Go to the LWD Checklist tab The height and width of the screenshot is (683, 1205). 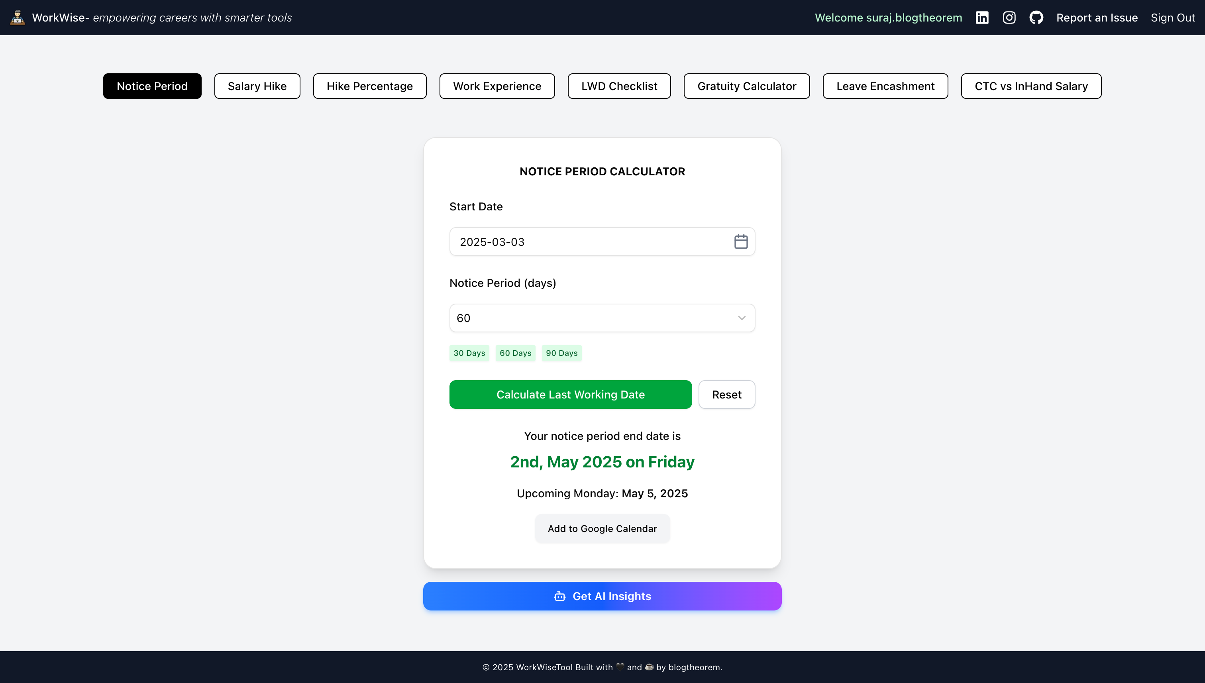pyautogui.click(x=619, y=86)
